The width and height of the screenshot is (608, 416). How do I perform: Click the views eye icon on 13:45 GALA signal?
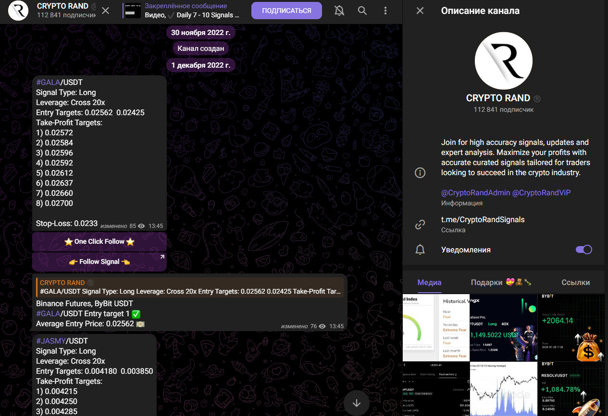pos(141,226)
